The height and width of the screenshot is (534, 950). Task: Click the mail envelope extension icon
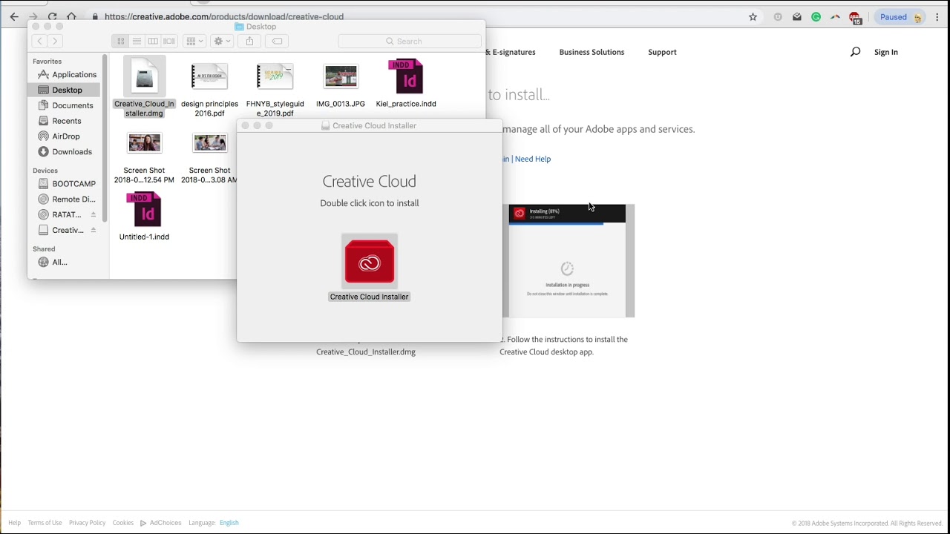797,17
